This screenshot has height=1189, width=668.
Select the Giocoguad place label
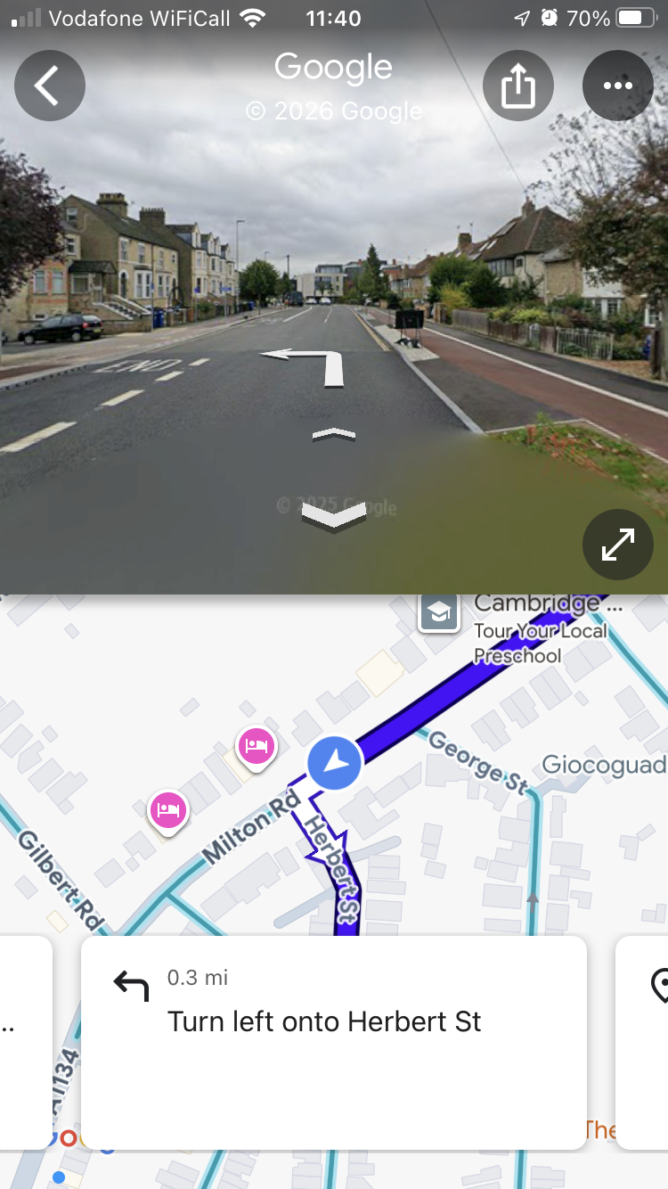click(604, 765)
